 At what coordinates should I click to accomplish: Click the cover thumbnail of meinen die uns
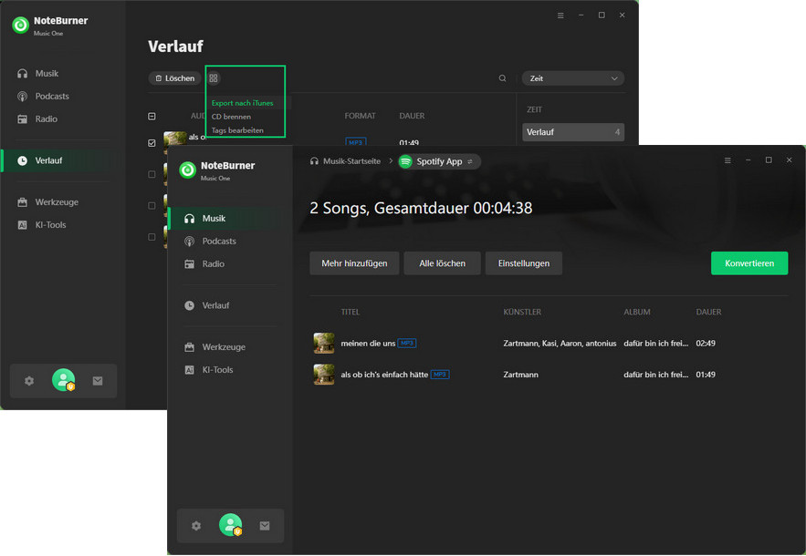click(324, 343)
